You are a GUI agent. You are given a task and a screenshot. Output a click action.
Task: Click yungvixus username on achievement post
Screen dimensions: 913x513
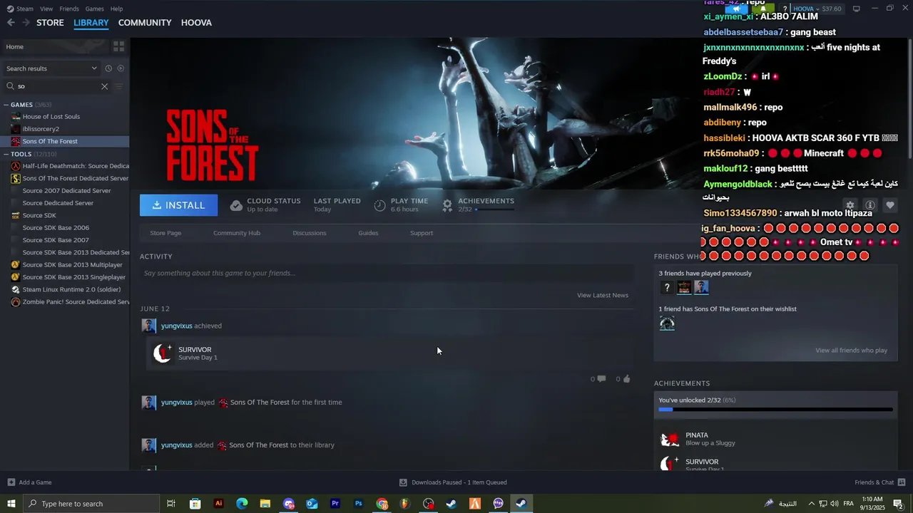click(177, 326)
